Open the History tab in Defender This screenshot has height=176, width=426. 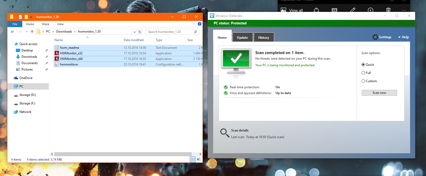[x=264, y=37]
